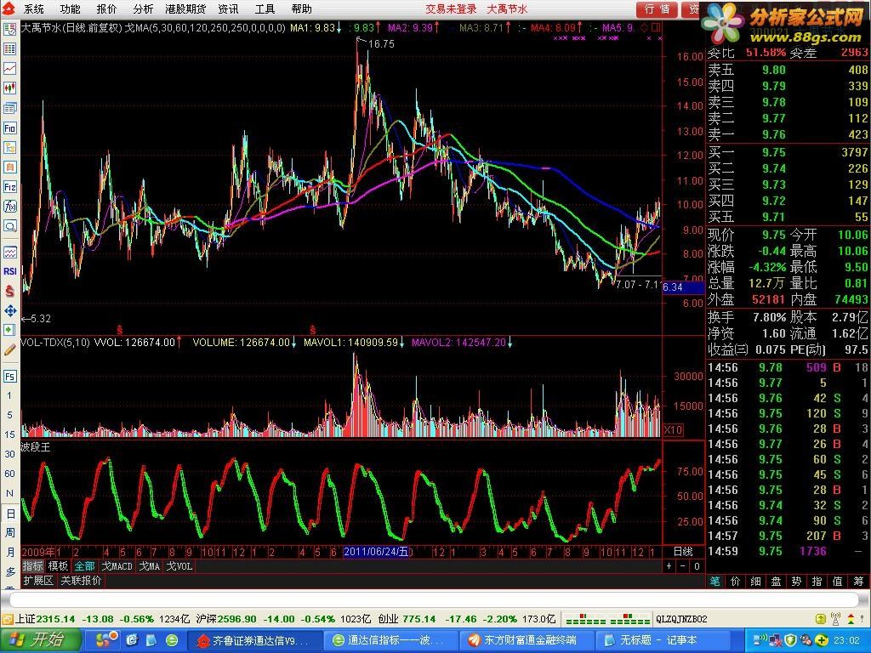Open the 分析 menu
The width and height of the screenshot is (871, 653).
pyautogui.click(x=143, y=9)
